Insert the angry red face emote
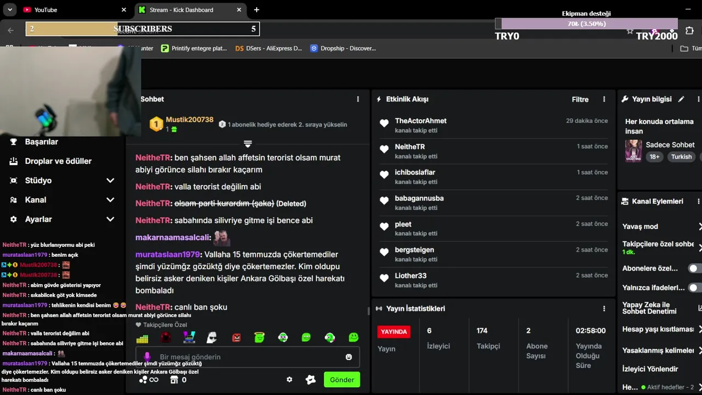 (236, 338)
